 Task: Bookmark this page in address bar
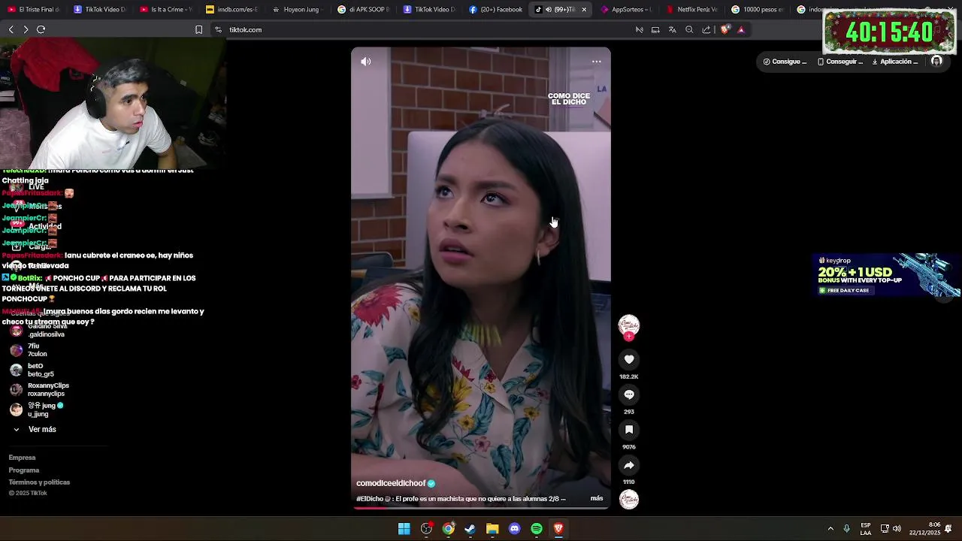coord(198,30)
